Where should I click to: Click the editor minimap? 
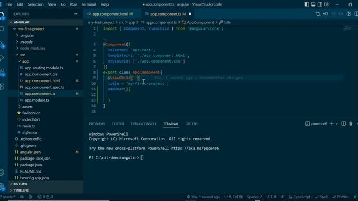click(349, 28)
